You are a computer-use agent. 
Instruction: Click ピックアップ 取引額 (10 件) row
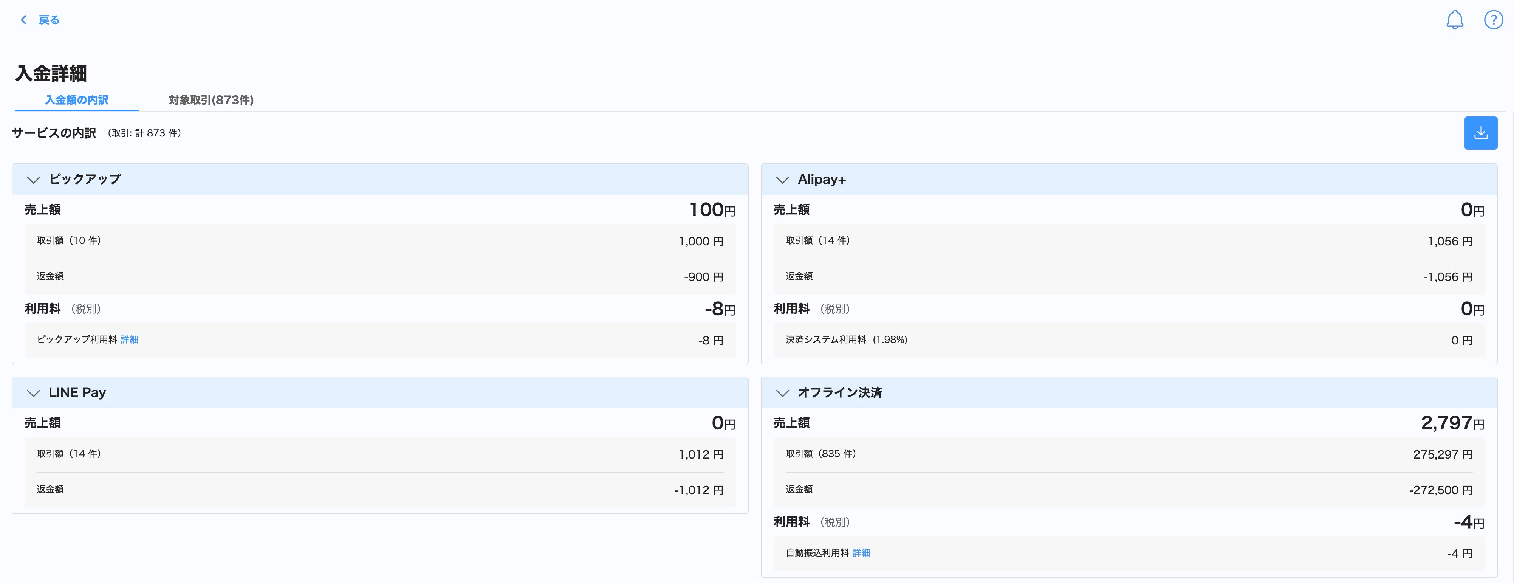pyautogui.click(x=69, y=241)
